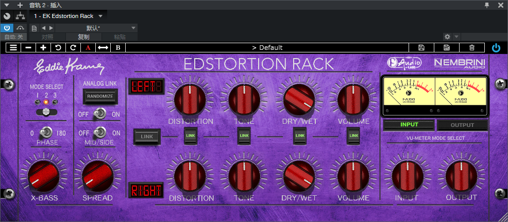This screenshot has height=222, width=508.
Task: Click the left channel DISTORTION knob
Action: pos(190,99)
